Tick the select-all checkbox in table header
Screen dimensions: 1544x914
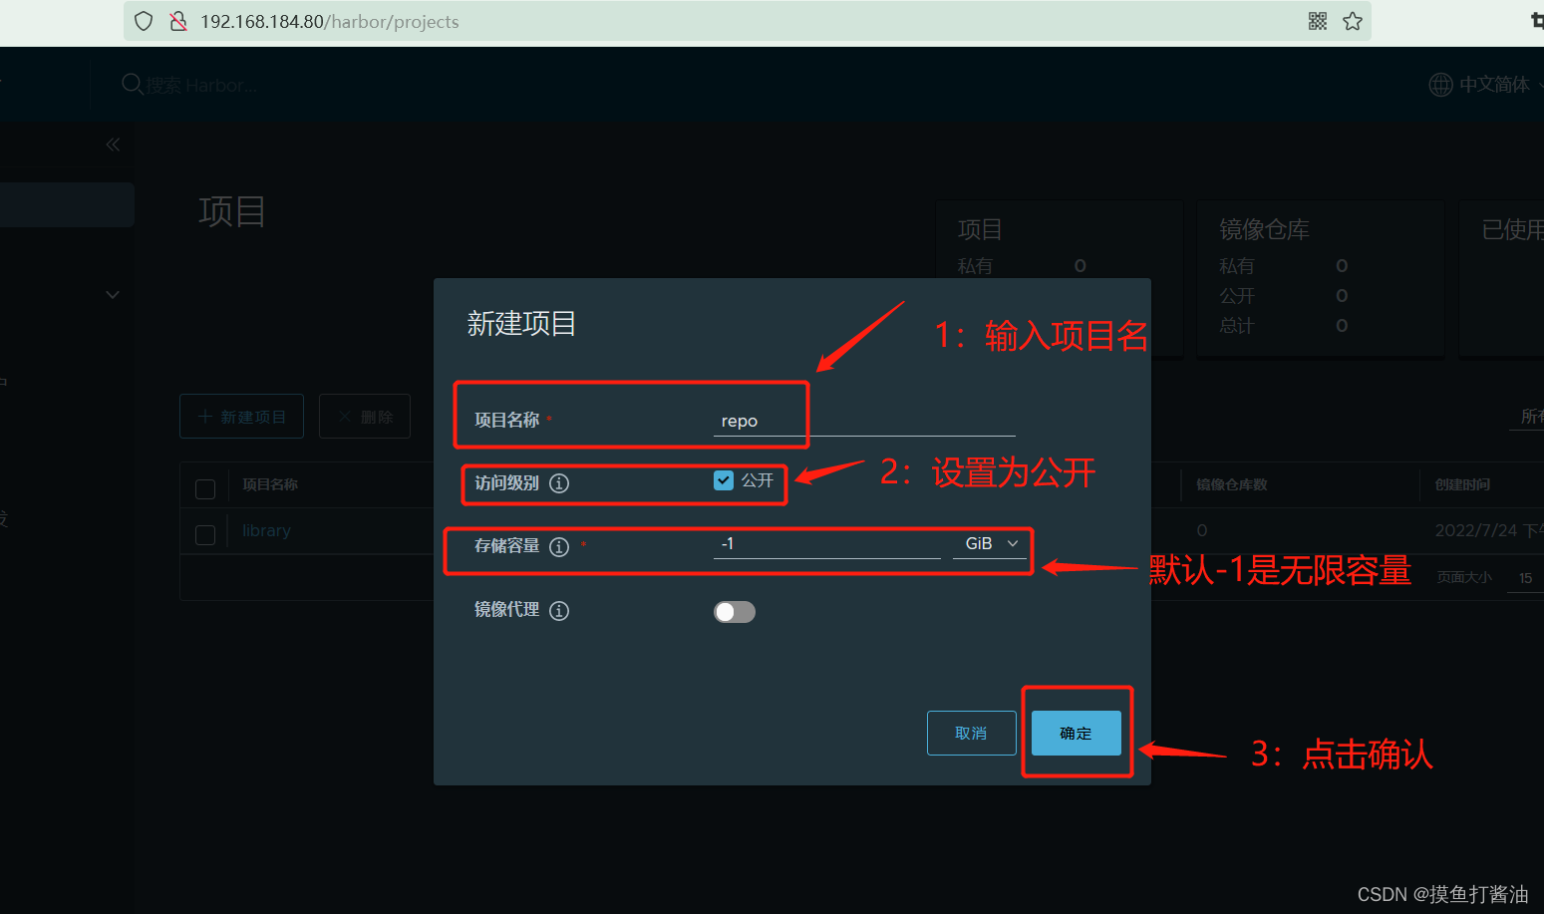(x=205, y=488)
